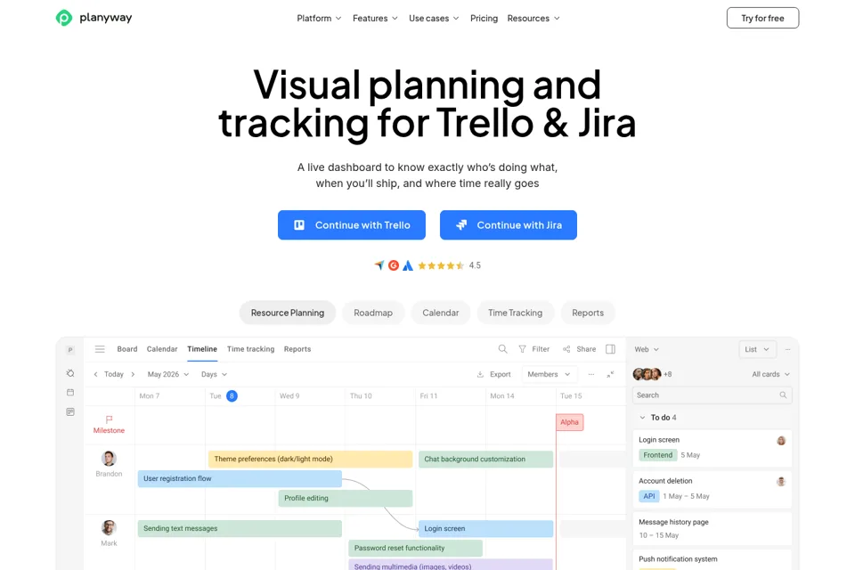Select the Roadmap tab
The image size is (855, 570).
[373, 313]
